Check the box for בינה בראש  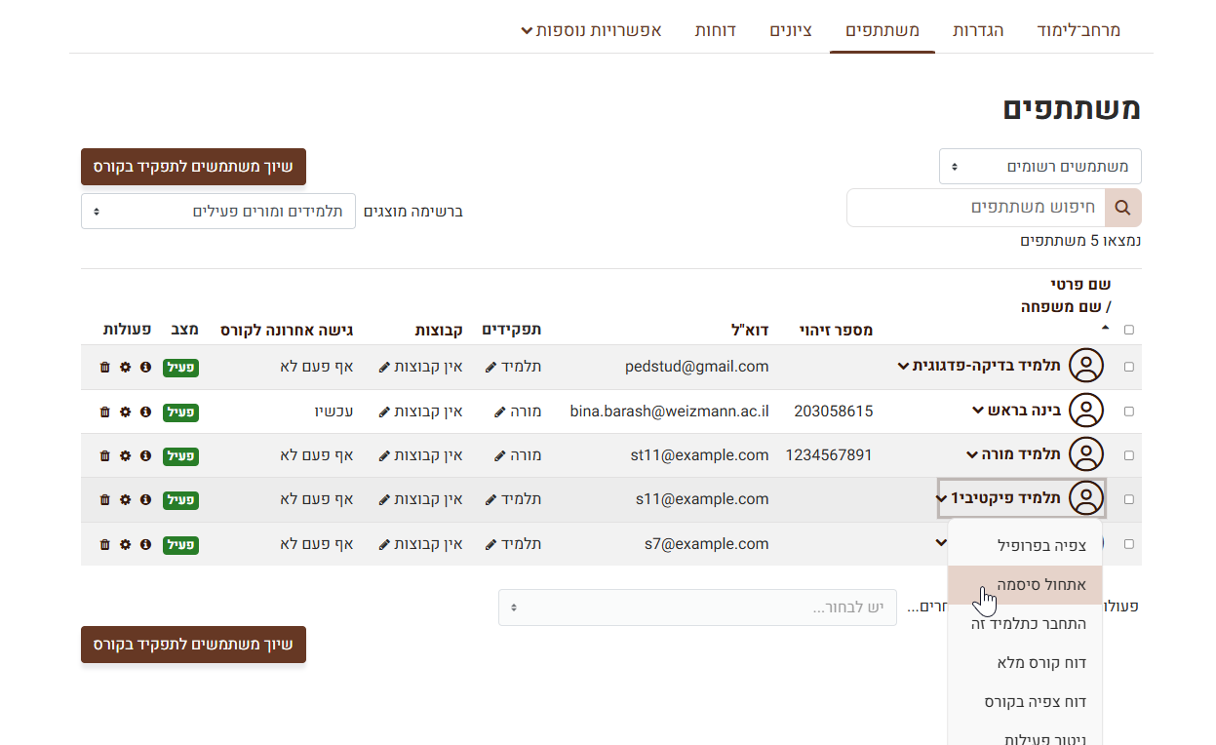tap(1129, 412)
